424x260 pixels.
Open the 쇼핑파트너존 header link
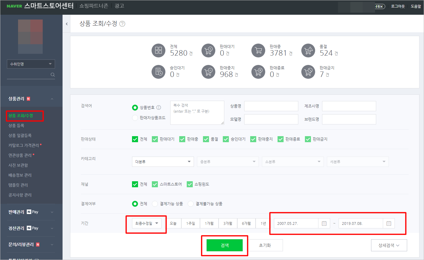tap(94, 6)
